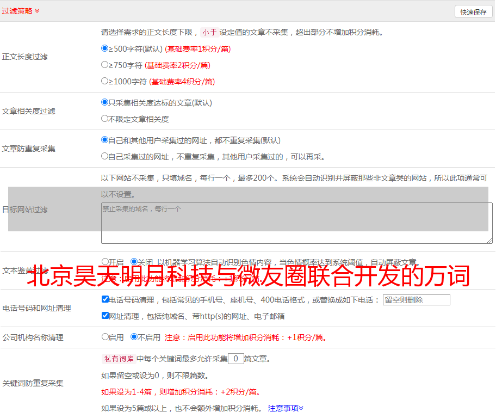Select 启用 for 公司机构名称清理
This screenshot has height=418, width=496.
point(105,337)
